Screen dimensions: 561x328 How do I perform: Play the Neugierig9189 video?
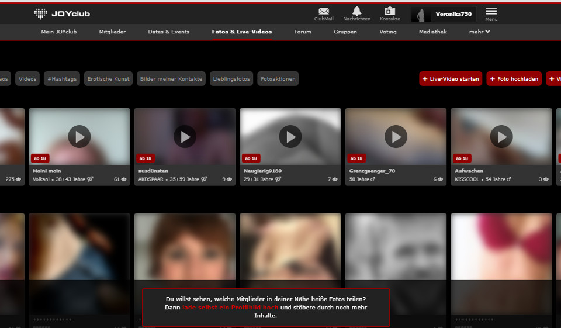tap(290, 137)
